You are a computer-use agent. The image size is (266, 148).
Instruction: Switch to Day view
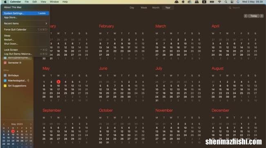[x=132, y=8]
